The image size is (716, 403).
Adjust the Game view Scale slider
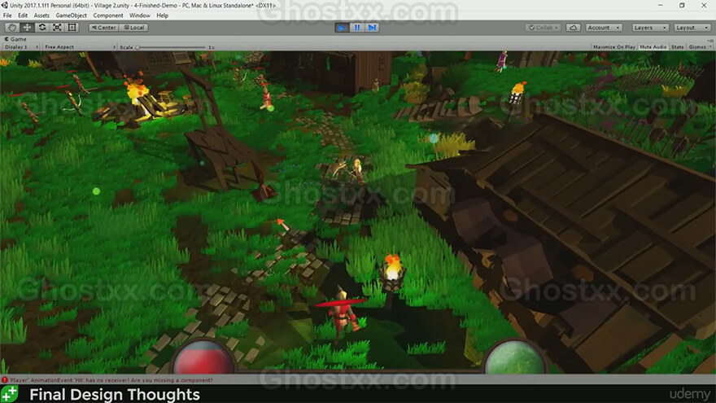171,47
